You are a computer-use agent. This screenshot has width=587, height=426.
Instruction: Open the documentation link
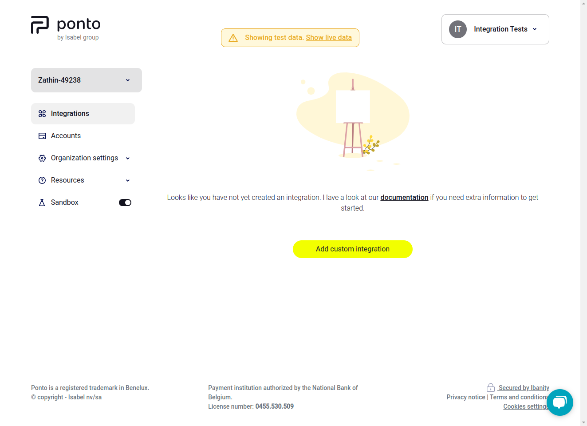click(404, 197)
